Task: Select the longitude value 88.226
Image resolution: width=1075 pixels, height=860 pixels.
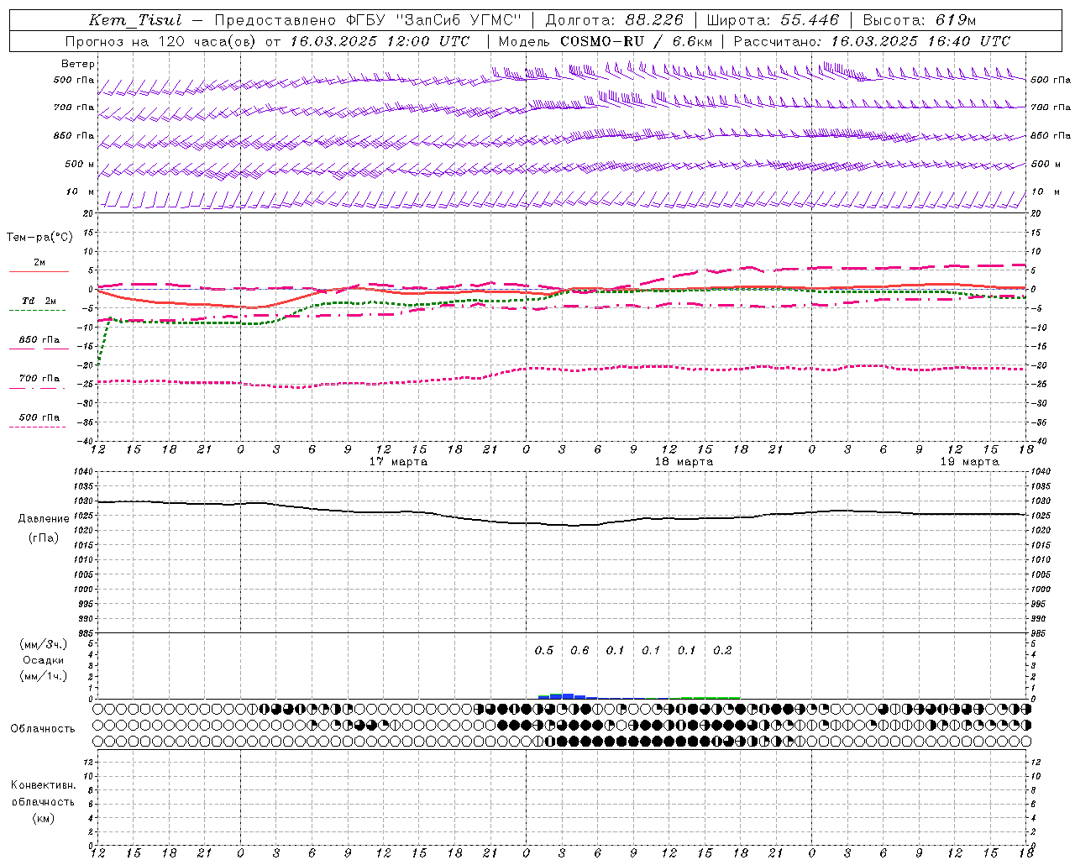Action: [654, 20]
